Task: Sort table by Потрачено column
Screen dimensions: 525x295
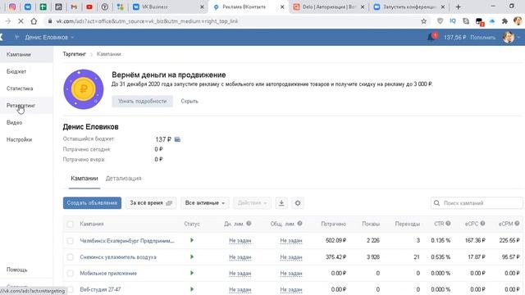Action: (333, 224)
